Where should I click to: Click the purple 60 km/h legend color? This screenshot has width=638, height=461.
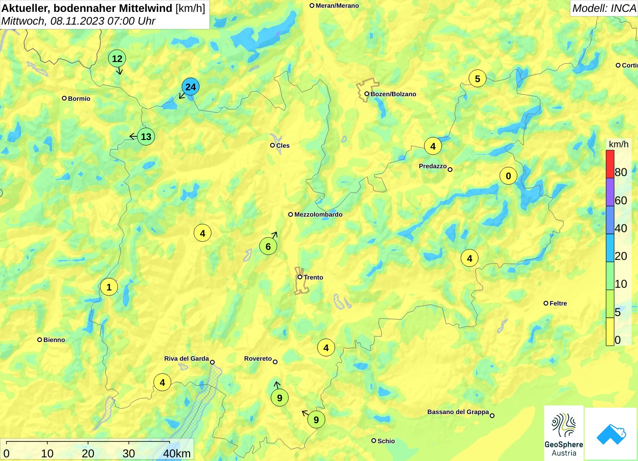pos(610,192)
